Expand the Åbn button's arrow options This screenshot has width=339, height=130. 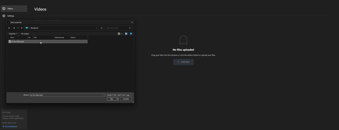pyautogui.click(x=118, y=99)
